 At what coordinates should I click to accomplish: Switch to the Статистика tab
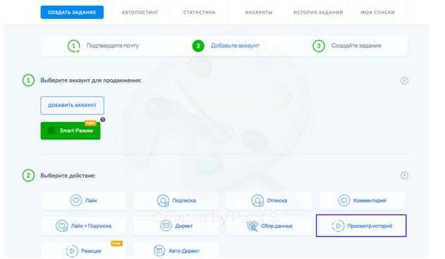[x=200, y=13]
